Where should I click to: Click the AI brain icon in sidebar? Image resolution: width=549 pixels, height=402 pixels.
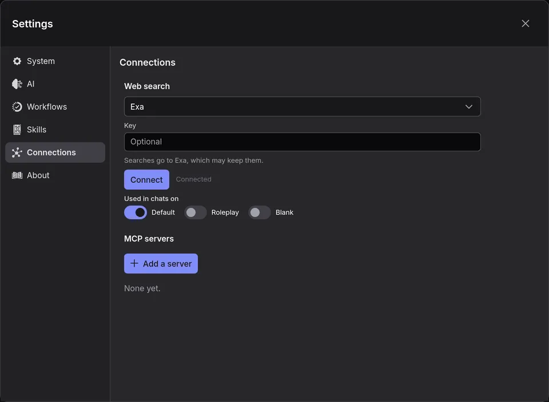pyautogui.click(x=17, y=84)
